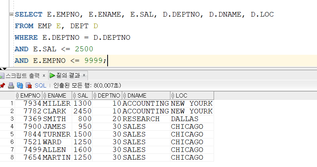Click the sort arrows icon on LOC header
The image size is (317, 167).
pyautogui.click(x=173, y=95)
